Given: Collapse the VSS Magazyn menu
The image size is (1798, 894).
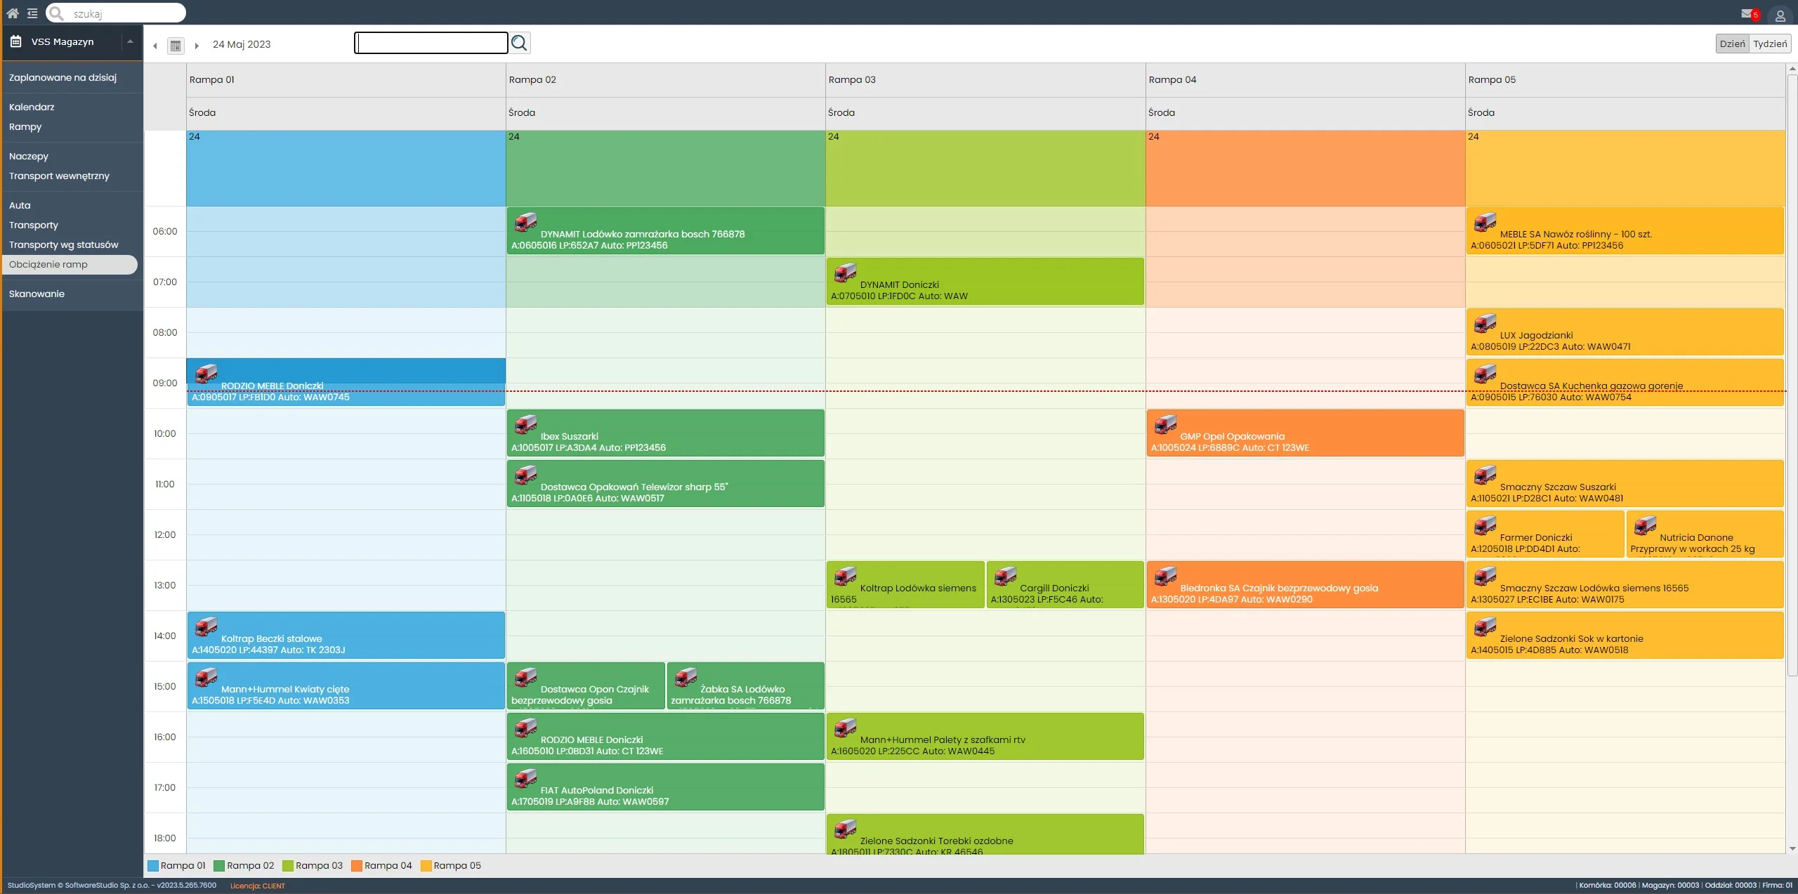Looking at the screenshot, I should coord(130,41).
